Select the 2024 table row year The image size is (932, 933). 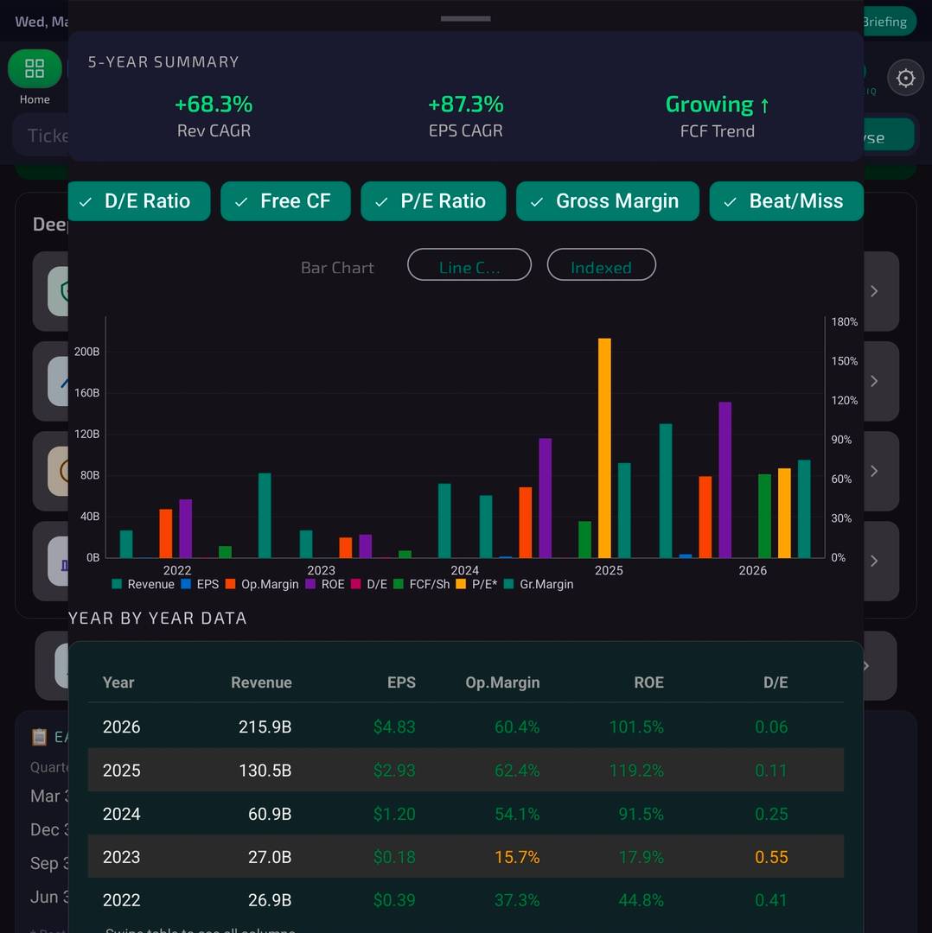122,814
